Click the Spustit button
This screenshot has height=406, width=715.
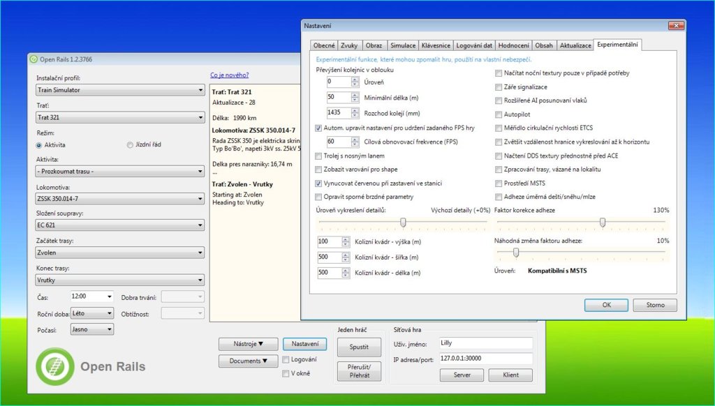tap(359, 347)
